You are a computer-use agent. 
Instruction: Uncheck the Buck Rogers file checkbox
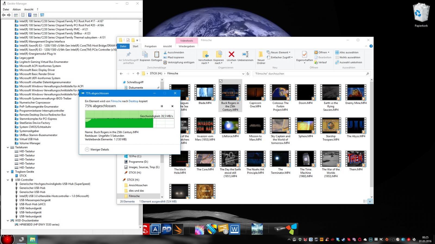[x=221, y=81]
